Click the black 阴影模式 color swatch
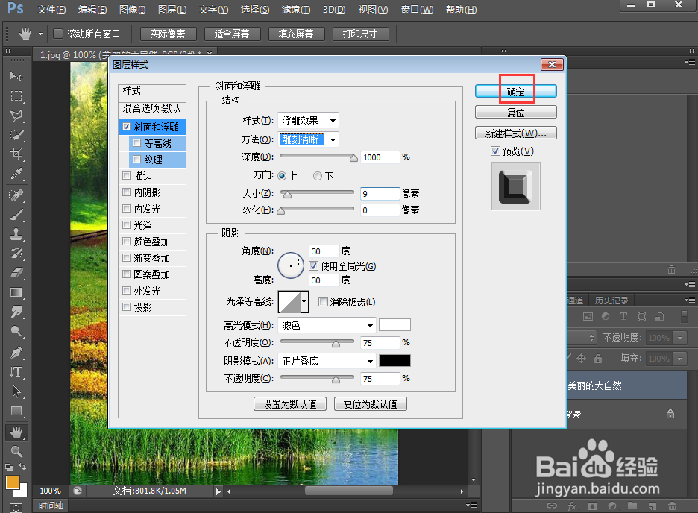698x513 pixels. [394, 360]
